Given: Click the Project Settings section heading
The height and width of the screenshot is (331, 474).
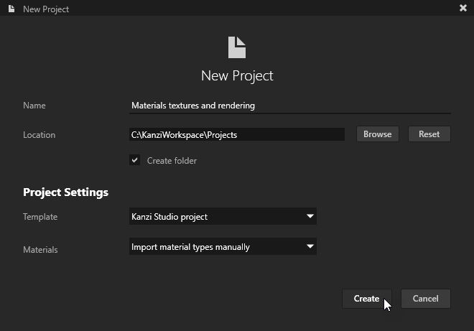Looking at the screenshot, I should (65, 192).
